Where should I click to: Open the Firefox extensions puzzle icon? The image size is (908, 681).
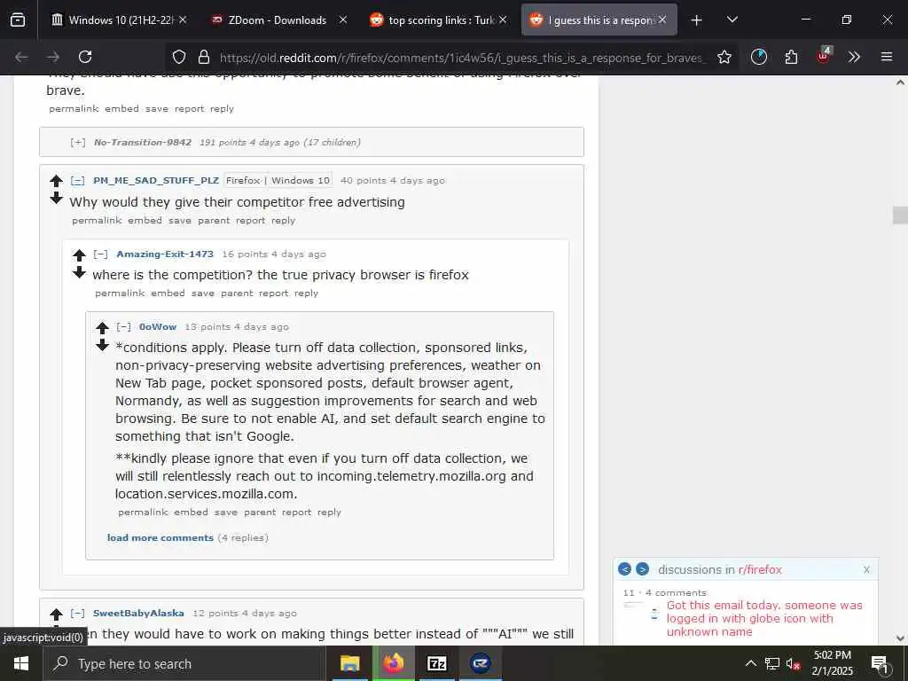pyautogui.click(x=791, y=57)
